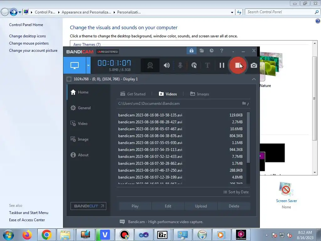Click the Bandicam lock icon

192,51
